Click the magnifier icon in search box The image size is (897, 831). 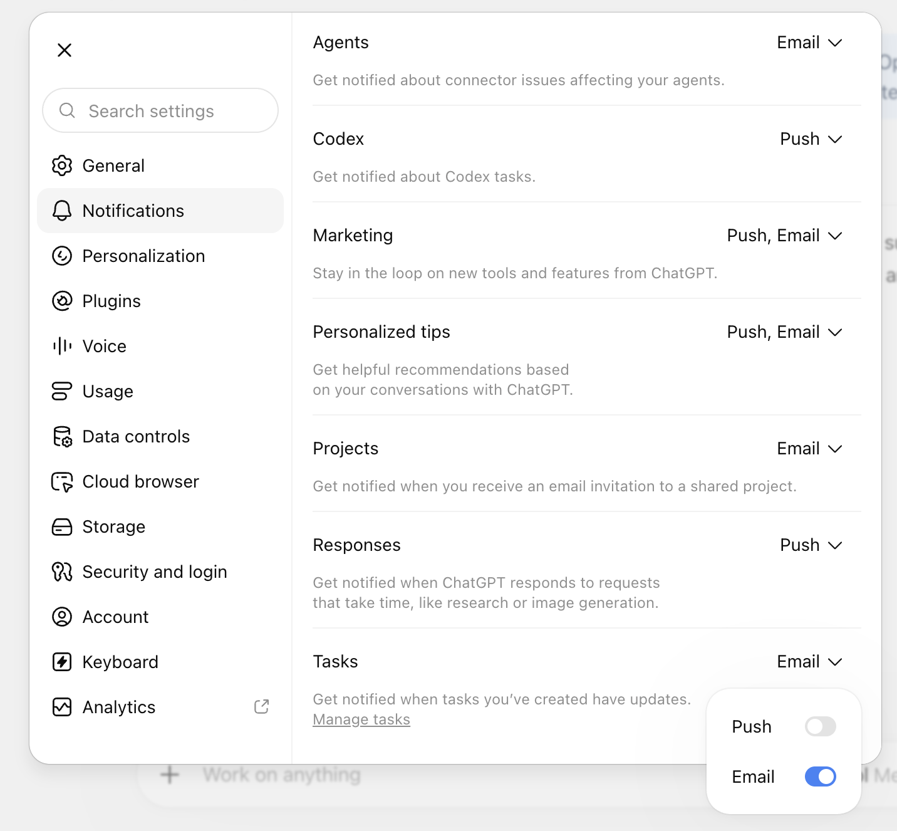(x=67, y=111)
